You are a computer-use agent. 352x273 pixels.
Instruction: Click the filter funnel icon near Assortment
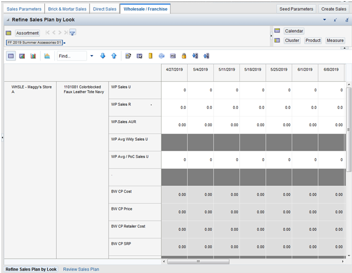(x=72, y=33)
